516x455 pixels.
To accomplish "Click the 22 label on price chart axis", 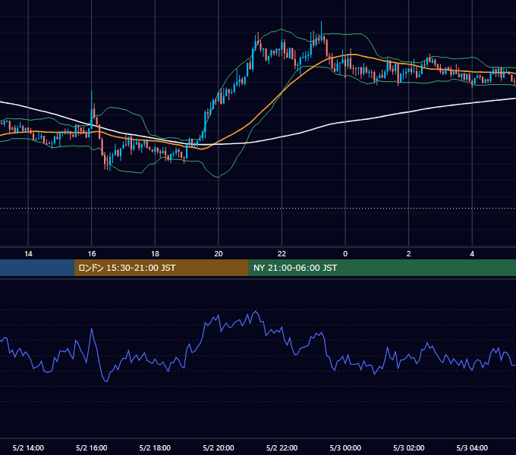I will click(x=282, y=254).
